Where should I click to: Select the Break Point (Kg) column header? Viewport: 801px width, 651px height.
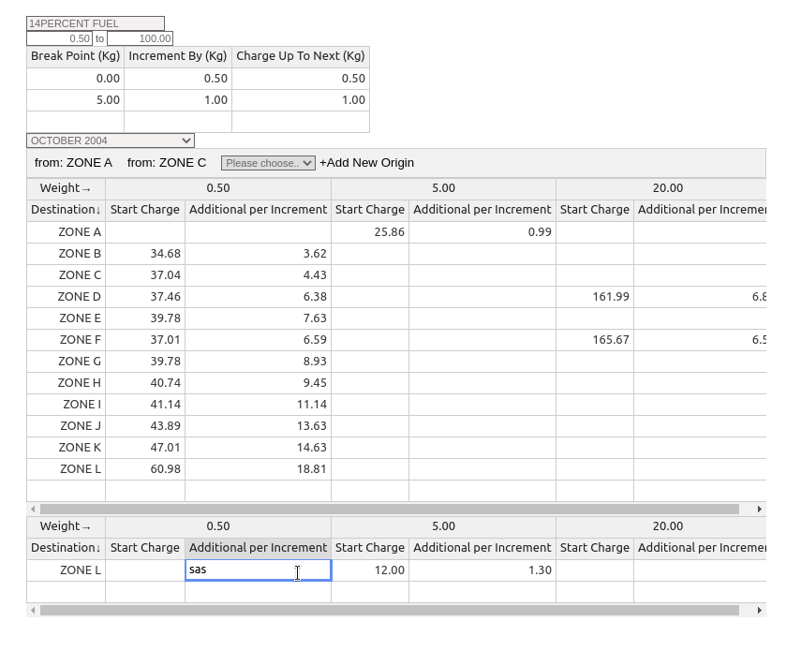(x=76, y=57)
